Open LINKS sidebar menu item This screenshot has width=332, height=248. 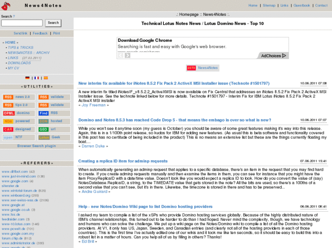point(13,58)
